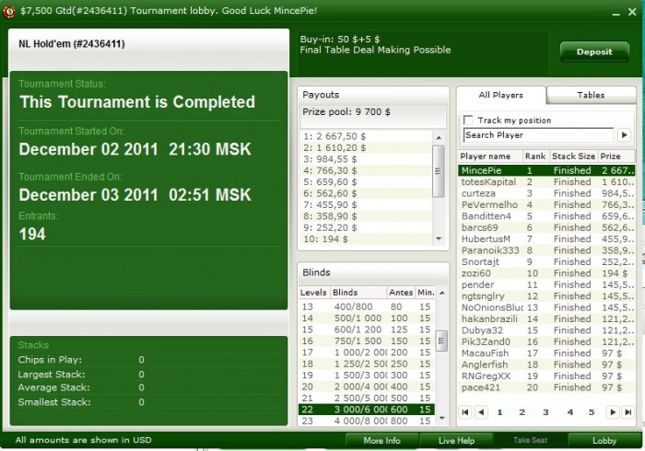Select first place payout 2 667,50 $
Viewport: 645px width, 451px height.
[x=366, y=136]
